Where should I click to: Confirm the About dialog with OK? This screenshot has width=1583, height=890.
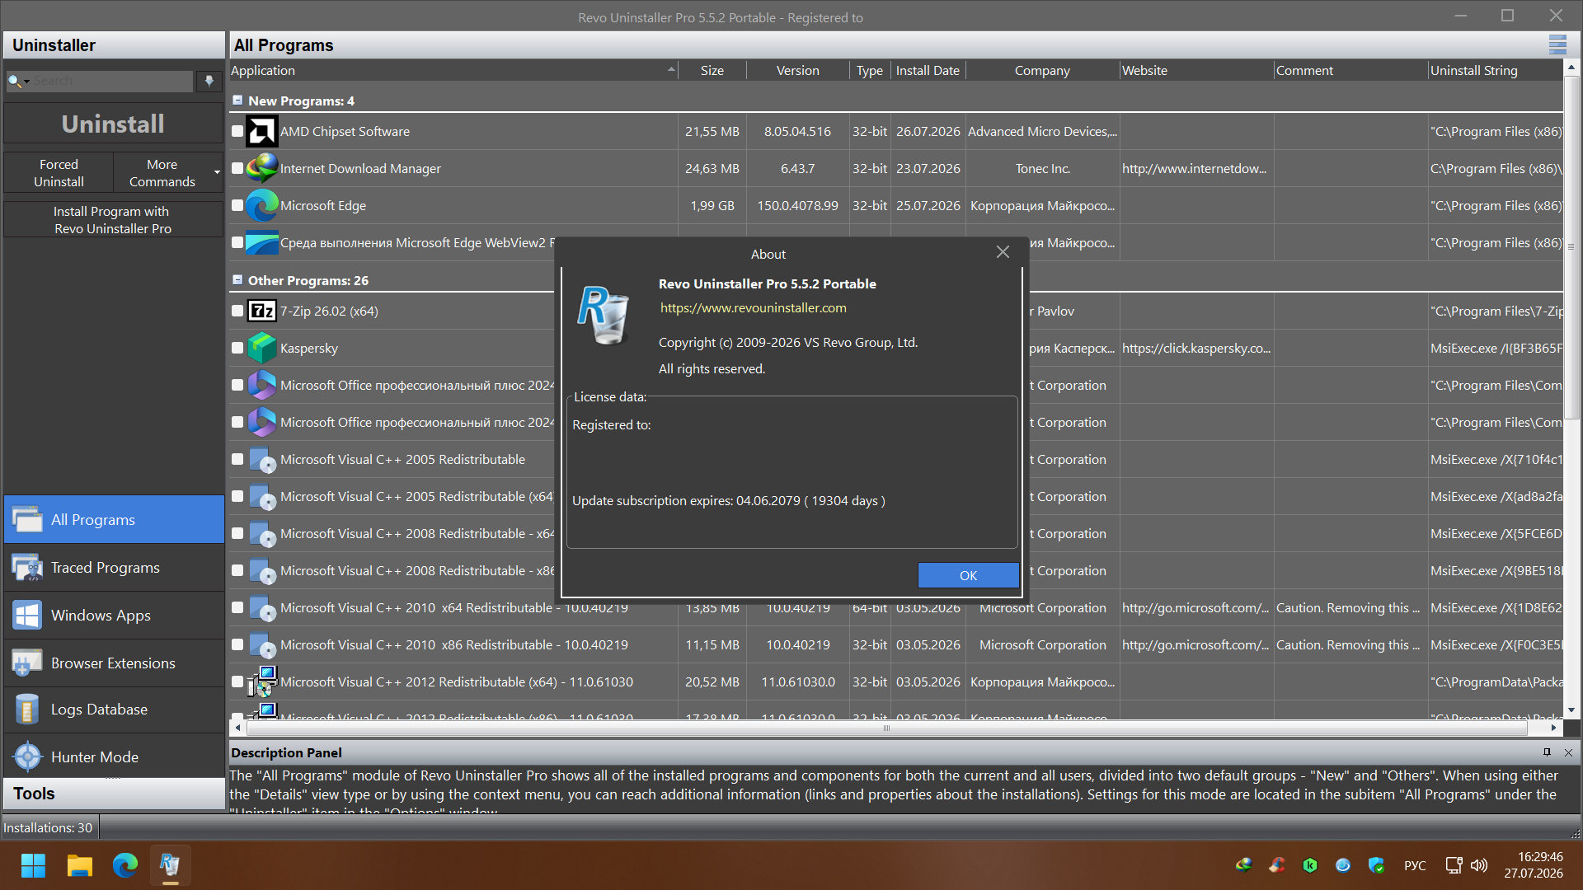968,575
